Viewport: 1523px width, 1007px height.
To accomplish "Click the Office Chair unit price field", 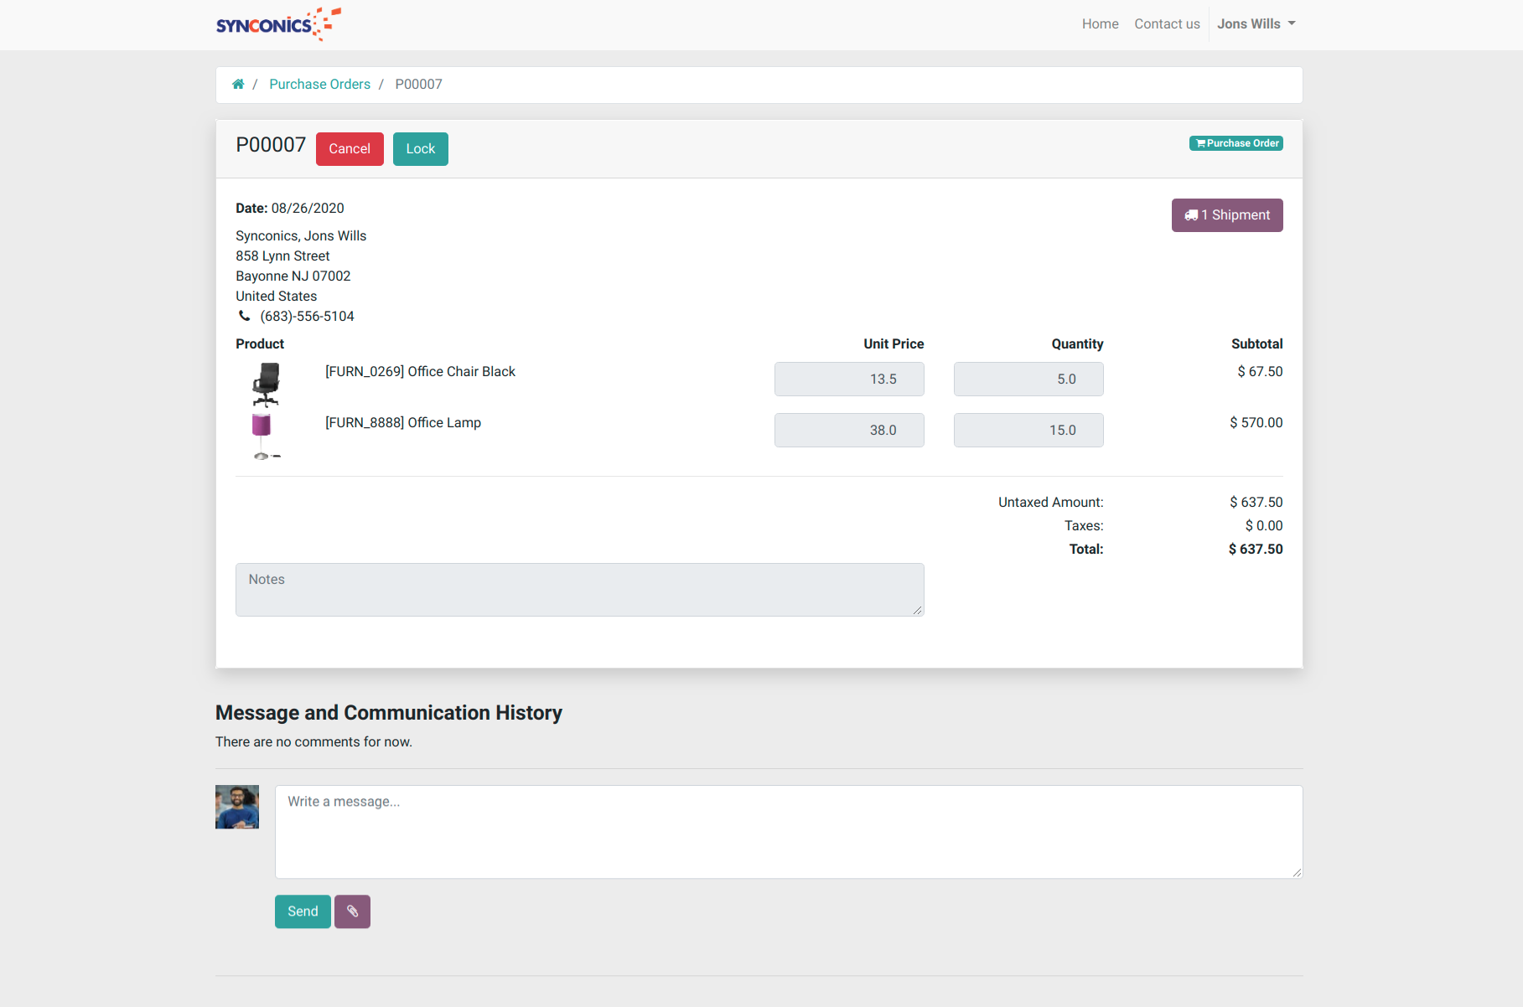I will pyautogui.click(x=848, y=380).
